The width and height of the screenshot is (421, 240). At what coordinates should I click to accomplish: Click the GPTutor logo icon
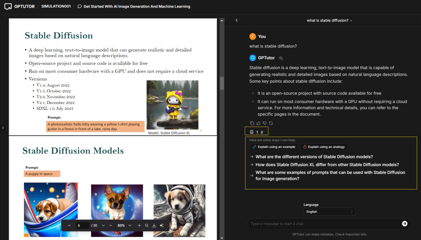pyautogui.click(x=8, y=6)
